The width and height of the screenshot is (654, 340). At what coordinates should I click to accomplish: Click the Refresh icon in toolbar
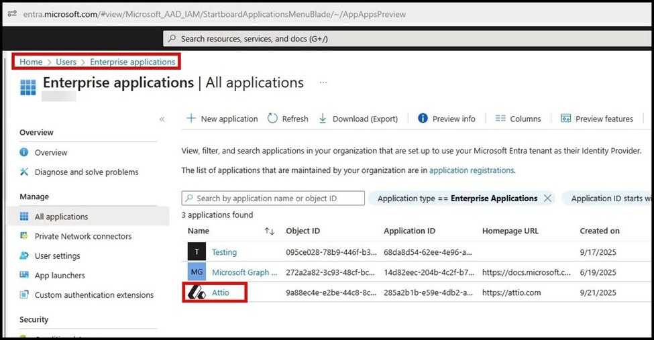pyautogui.click(x=272, y=119)
